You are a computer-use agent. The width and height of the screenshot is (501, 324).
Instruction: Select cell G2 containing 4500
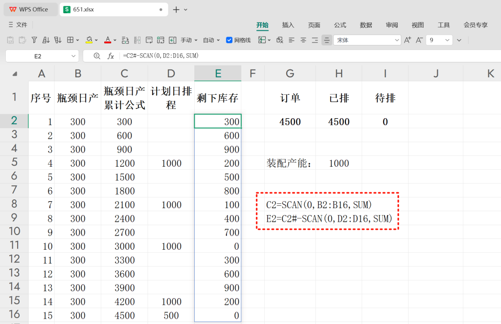tap(290, 121)
